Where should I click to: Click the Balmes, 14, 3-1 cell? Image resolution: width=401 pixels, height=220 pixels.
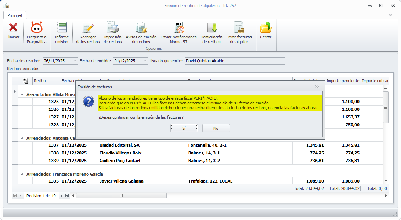(x=240, y=153)
